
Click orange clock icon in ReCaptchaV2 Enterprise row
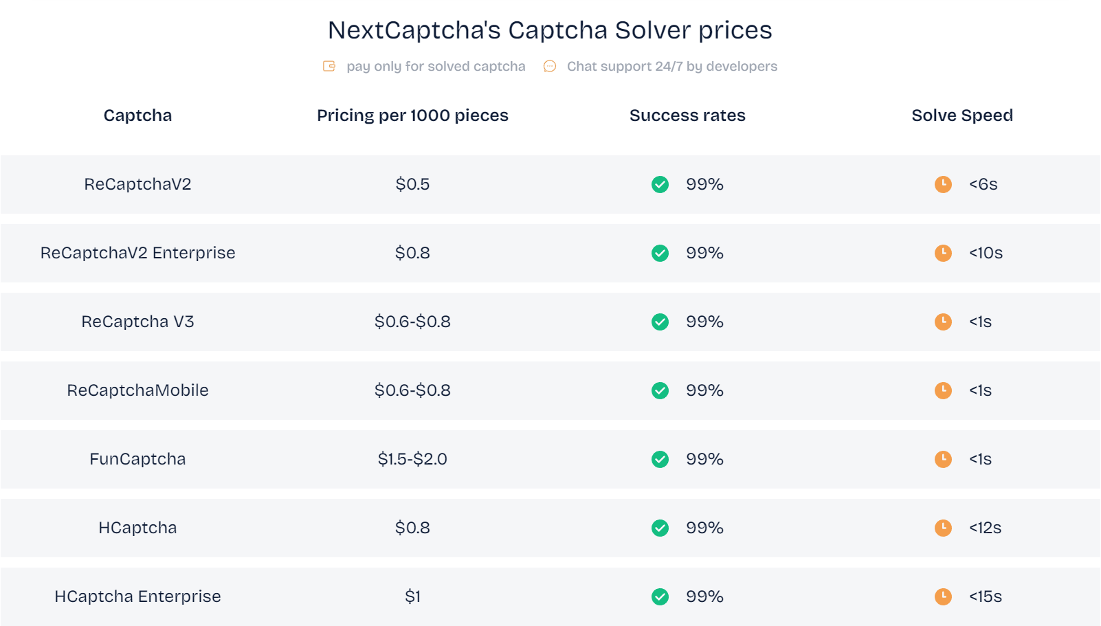[x=943, y=253]
